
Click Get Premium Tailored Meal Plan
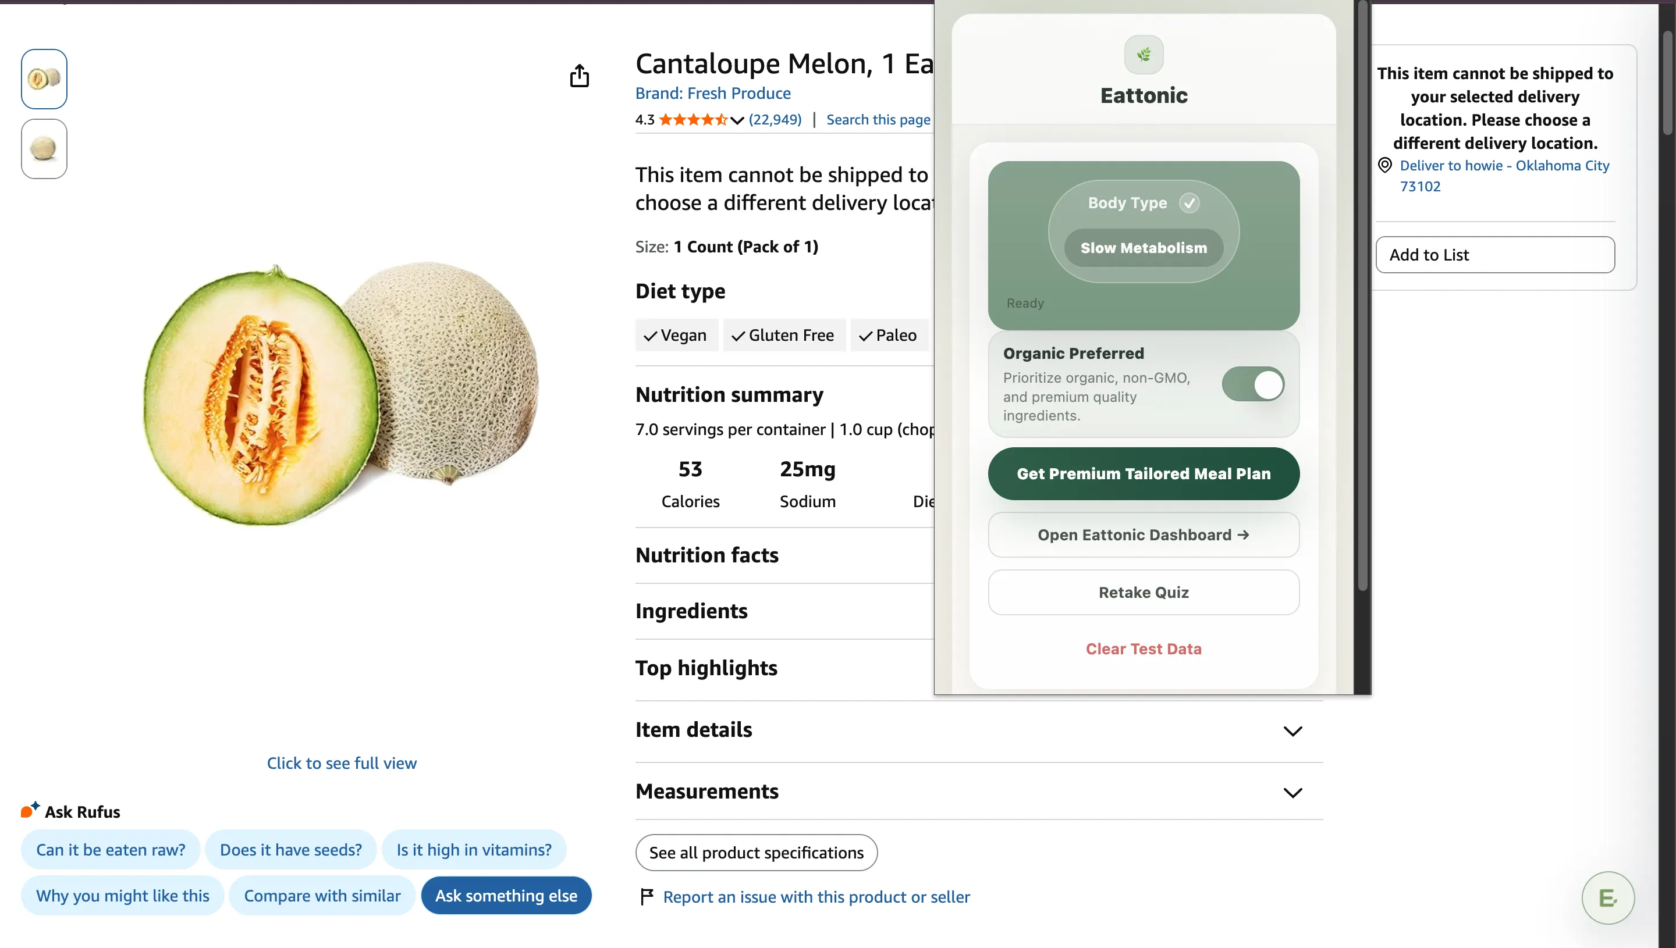point(1143,473)
